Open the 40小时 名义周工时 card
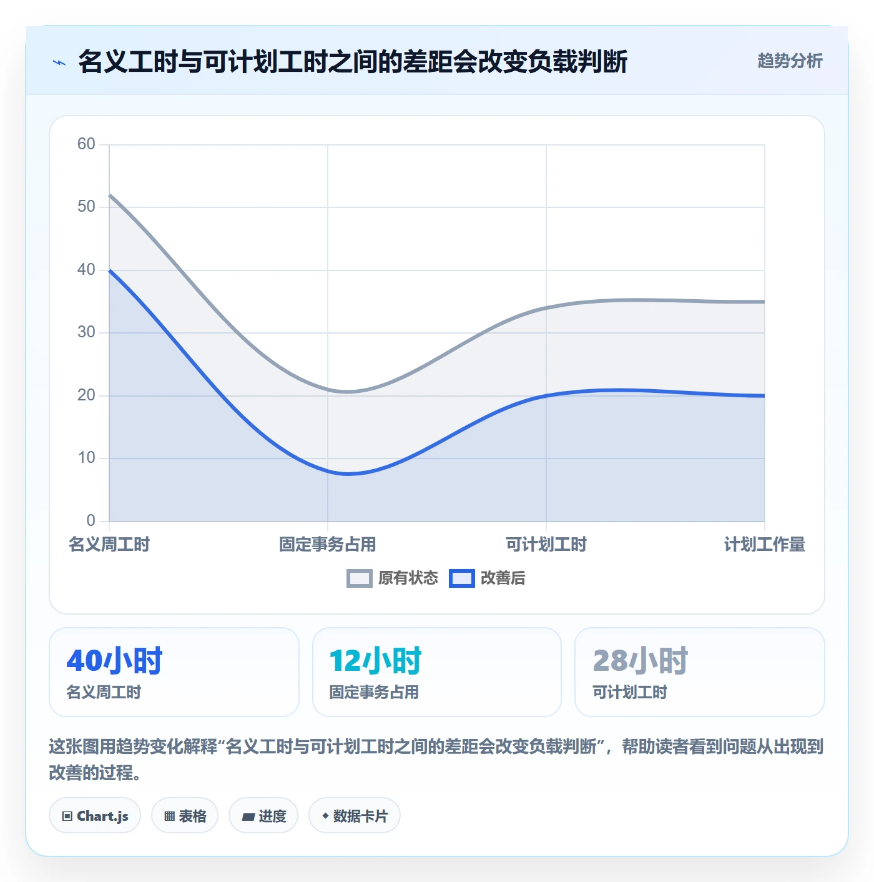 tap(174, 672)
